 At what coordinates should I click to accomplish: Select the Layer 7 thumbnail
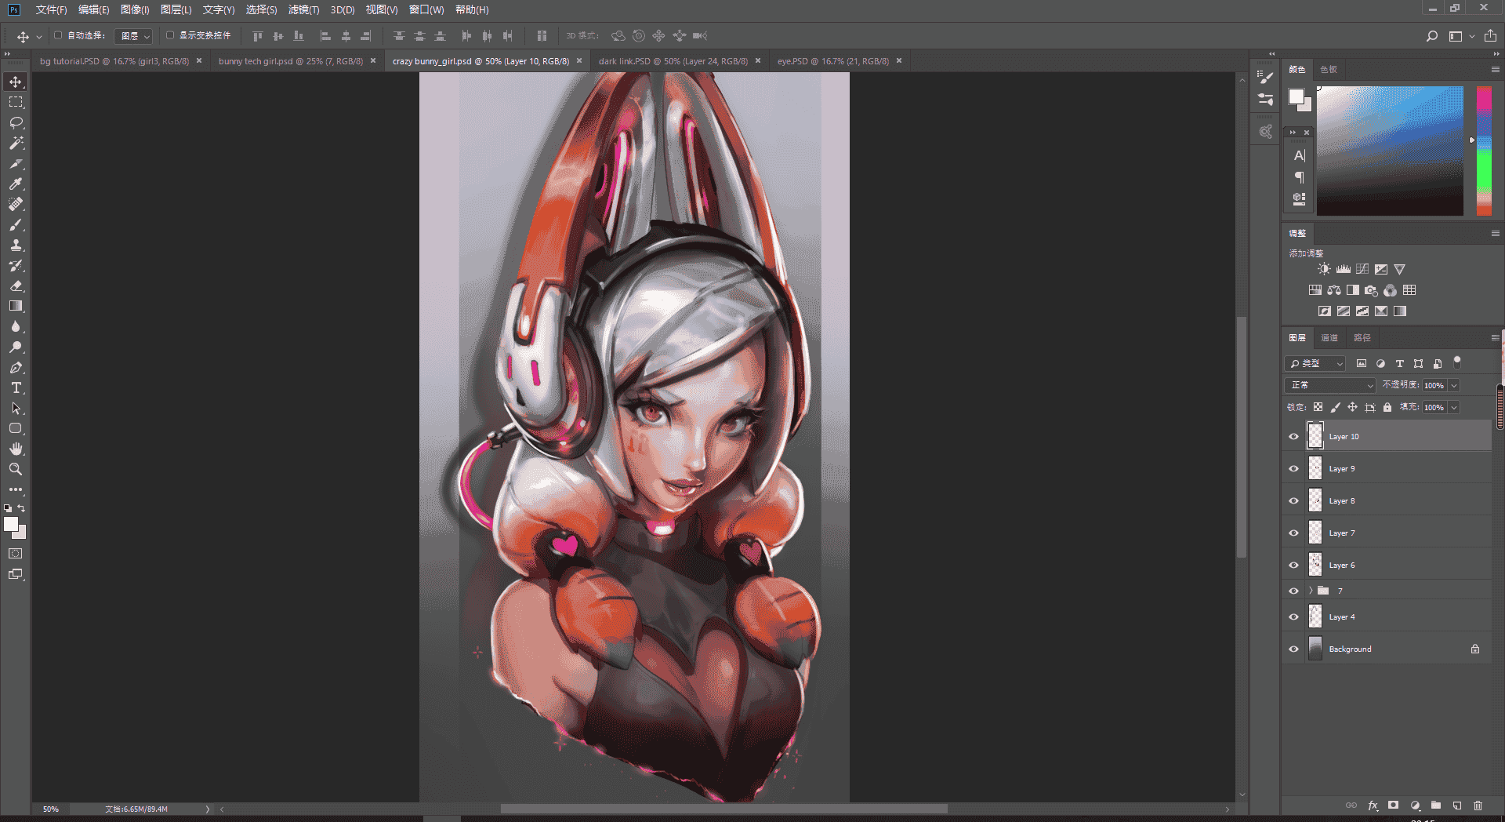[1315, 533]
